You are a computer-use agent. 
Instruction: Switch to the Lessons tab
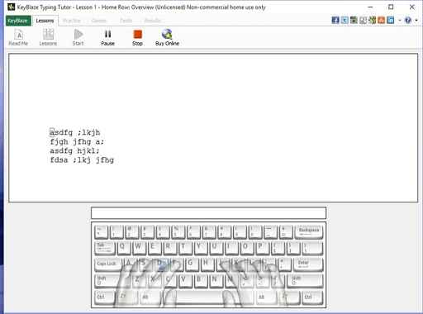pyautogui.click(x=45, y=21)
